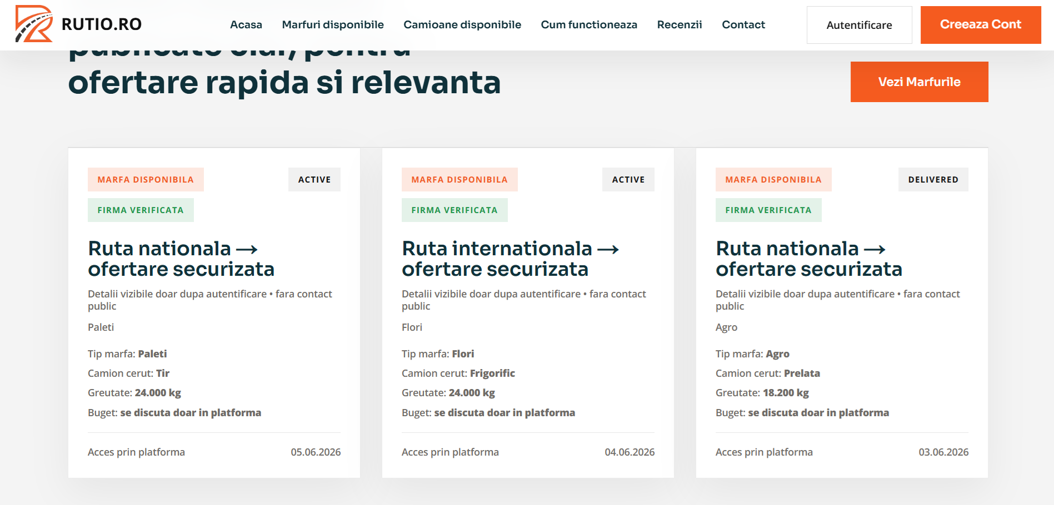Viewport: 1054px width, 505px height.
Task: Click "Greutate: 24.000 kg" on Paleti card
Action: (134, 393)
